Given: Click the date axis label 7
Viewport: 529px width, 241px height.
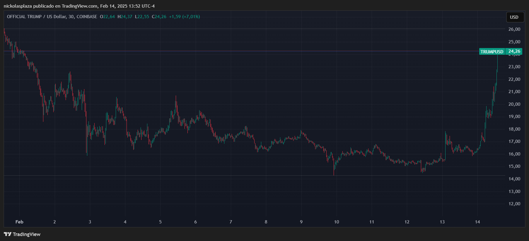Looking at the screenshot, I should tap(231, 222).
